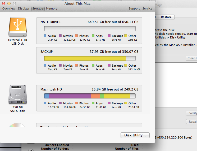Click the Macintosh HD storage usage bar
Screen dimensions: 197x151
(90, 96)
